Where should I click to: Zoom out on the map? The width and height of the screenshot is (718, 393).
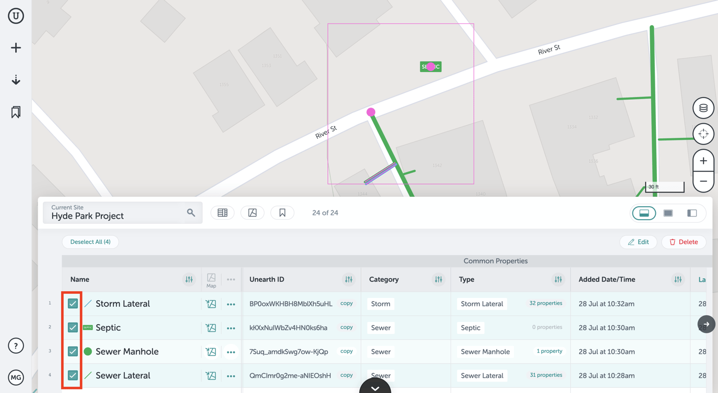pos(703,181)
